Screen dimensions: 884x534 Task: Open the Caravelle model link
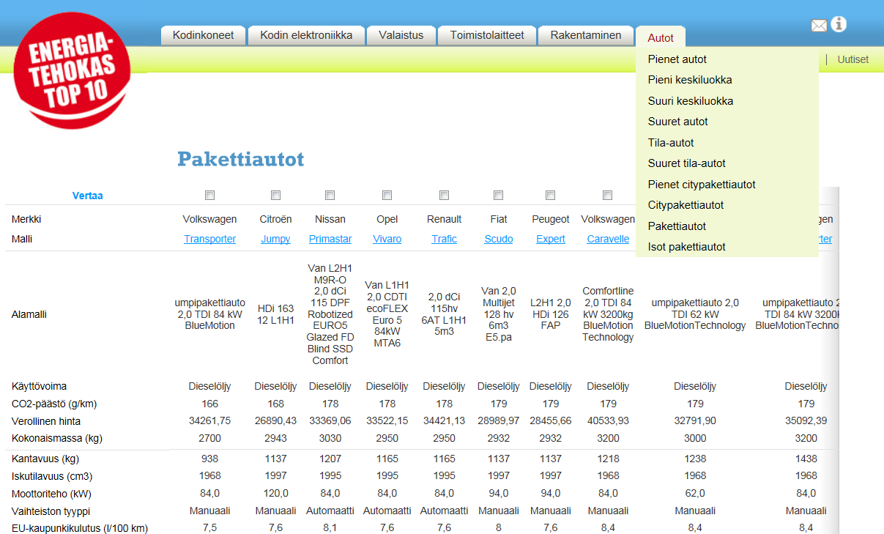608,239
